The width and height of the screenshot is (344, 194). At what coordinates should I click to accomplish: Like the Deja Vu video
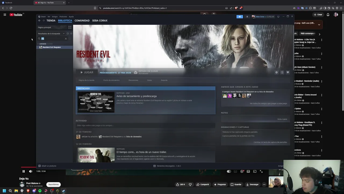(x=181, y=185)
